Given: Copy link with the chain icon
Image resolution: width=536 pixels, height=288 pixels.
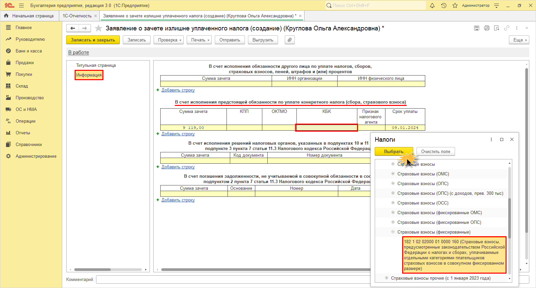Looking at the screenshot, I should 507,28.
